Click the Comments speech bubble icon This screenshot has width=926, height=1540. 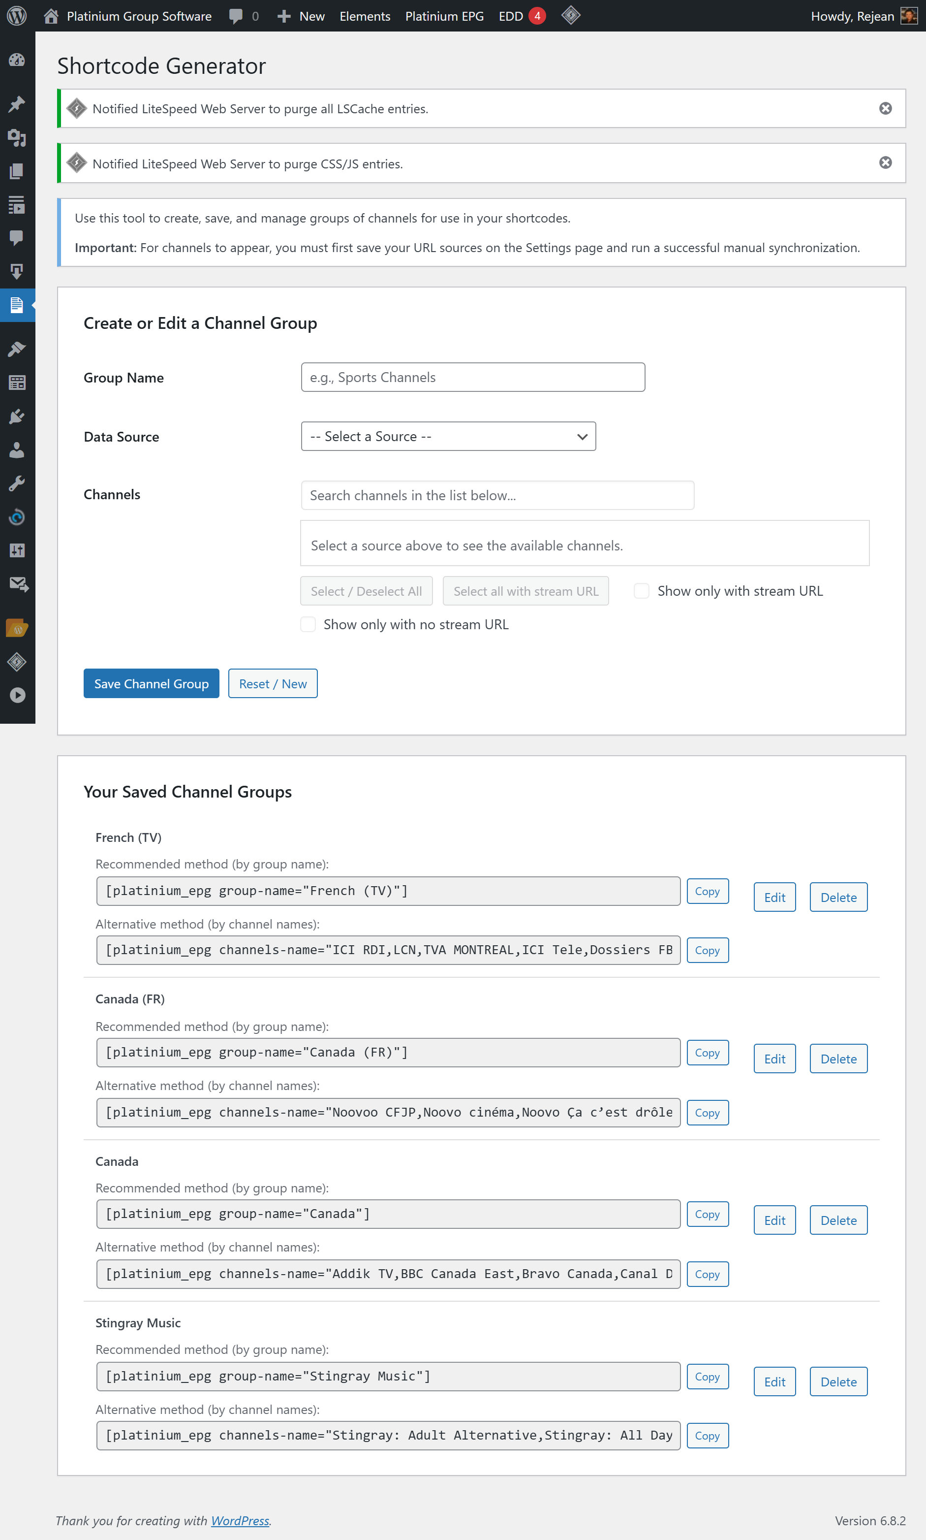click(18, 237)
